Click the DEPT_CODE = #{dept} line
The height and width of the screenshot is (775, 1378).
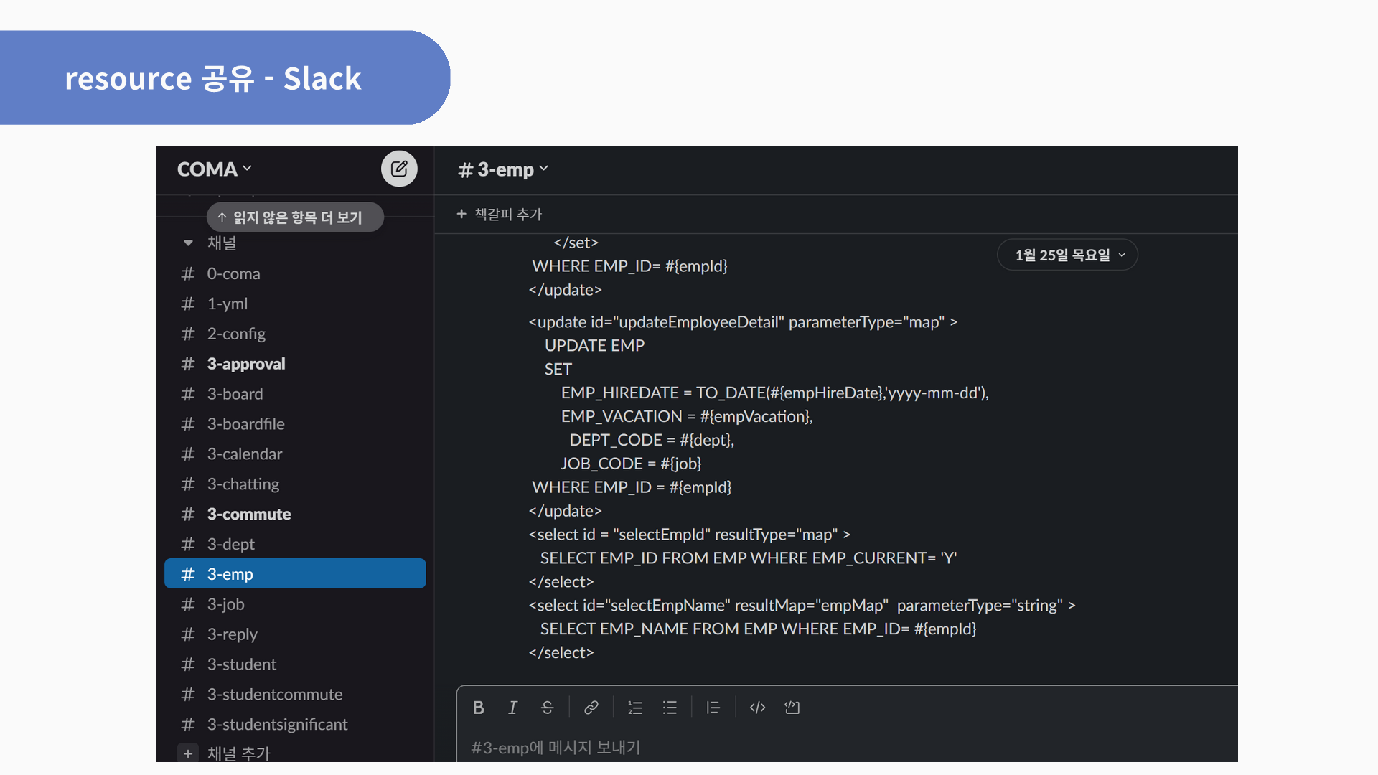652,440
